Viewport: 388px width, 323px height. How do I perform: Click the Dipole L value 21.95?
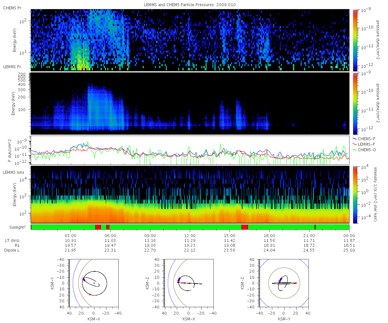point(70,250)
